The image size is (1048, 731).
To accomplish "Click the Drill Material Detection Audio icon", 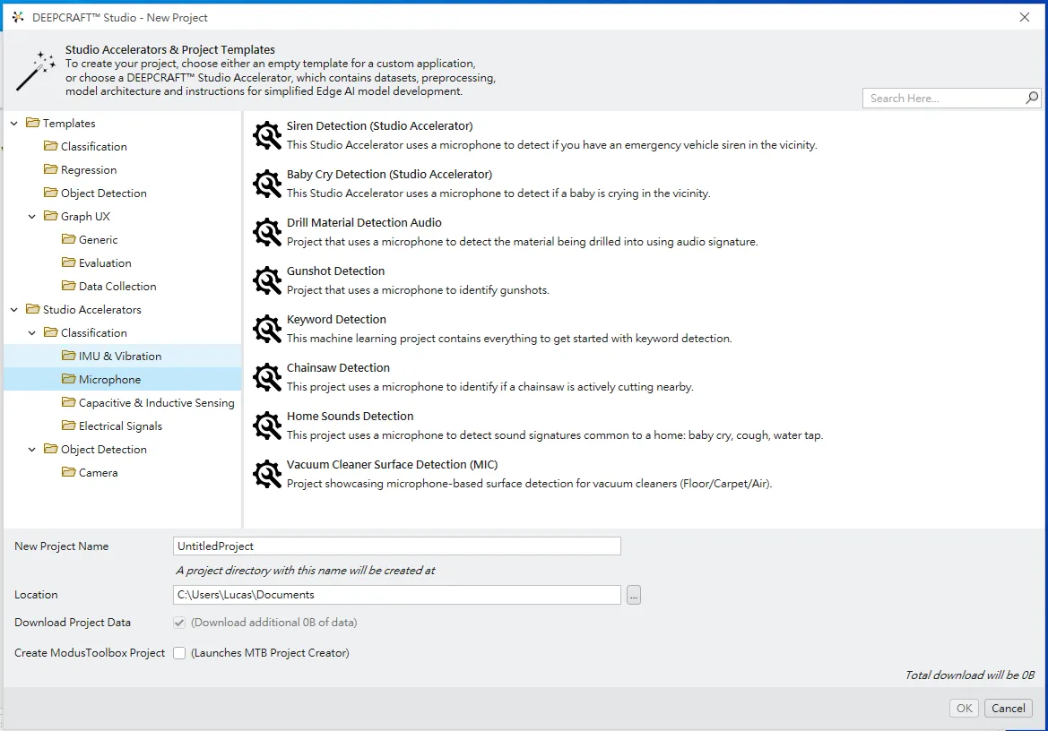I will point(267,232).
